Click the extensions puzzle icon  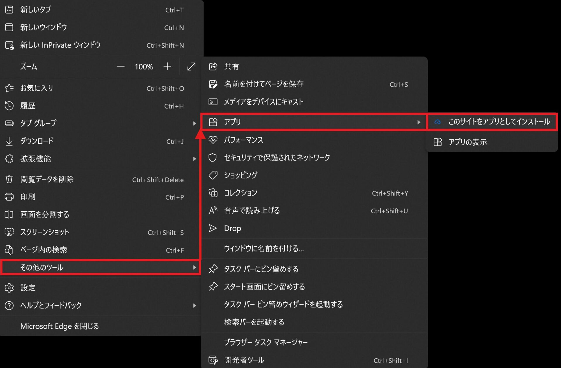9,159
